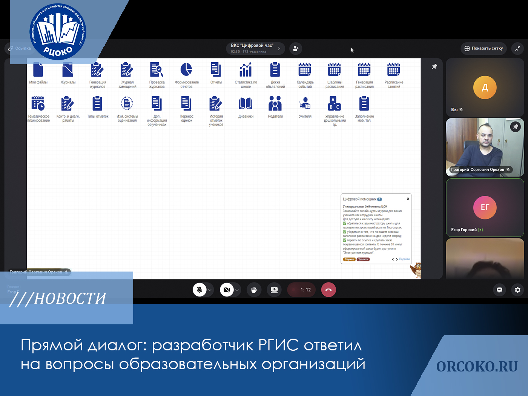Click Перейти link in Цифровой помощник
This screenshot has width=528, height=396.
click(404, 259)
